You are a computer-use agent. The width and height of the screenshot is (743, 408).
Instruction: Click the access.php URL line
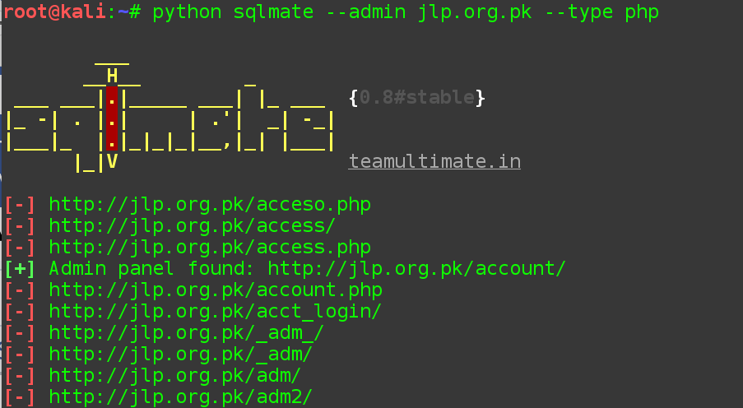click(210, 248)
